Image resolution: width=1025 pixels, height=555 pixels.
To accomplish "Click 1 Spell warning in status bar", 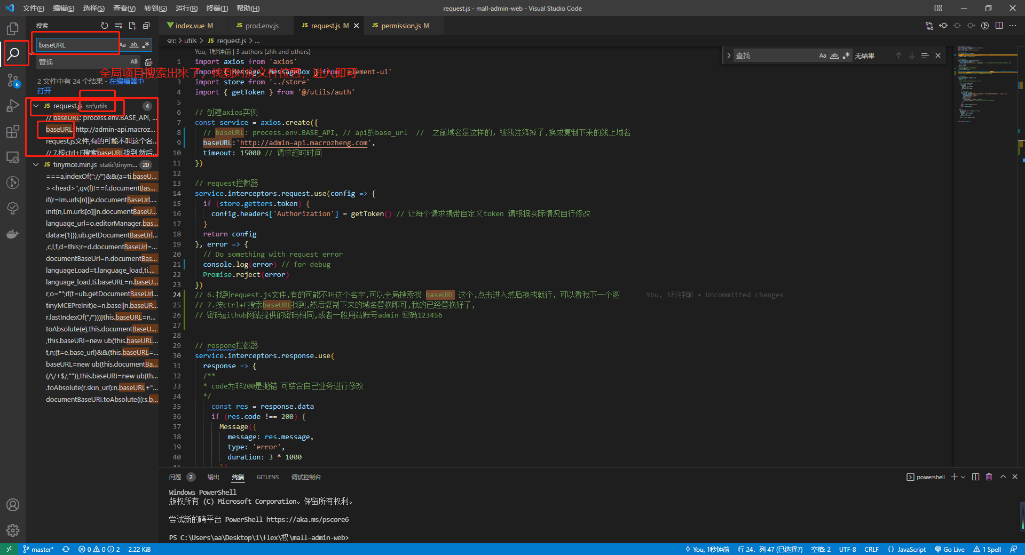I will (x=987, y=549).
